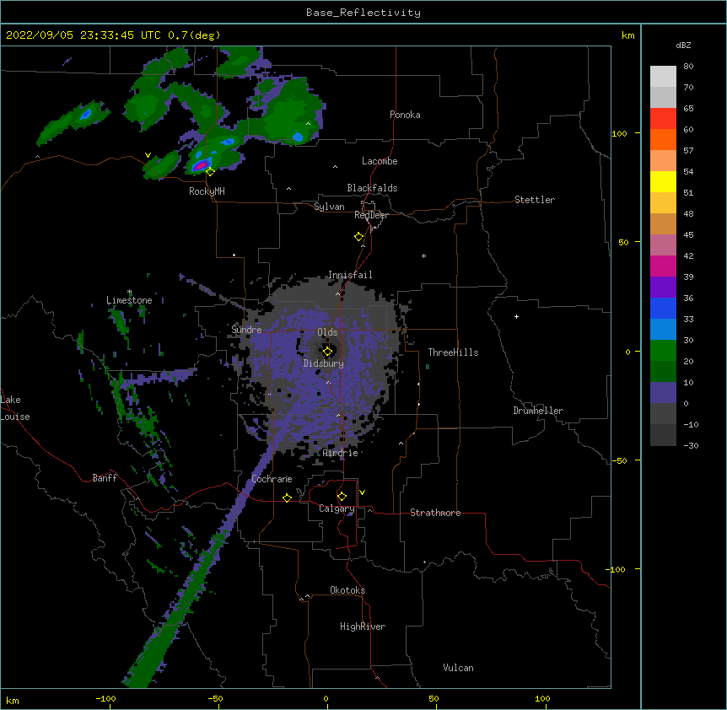Image resolution: width=727 pixels, height=710 pixels.
Task: Click the HighRiver town label
Action: click(x=363, y=627)
